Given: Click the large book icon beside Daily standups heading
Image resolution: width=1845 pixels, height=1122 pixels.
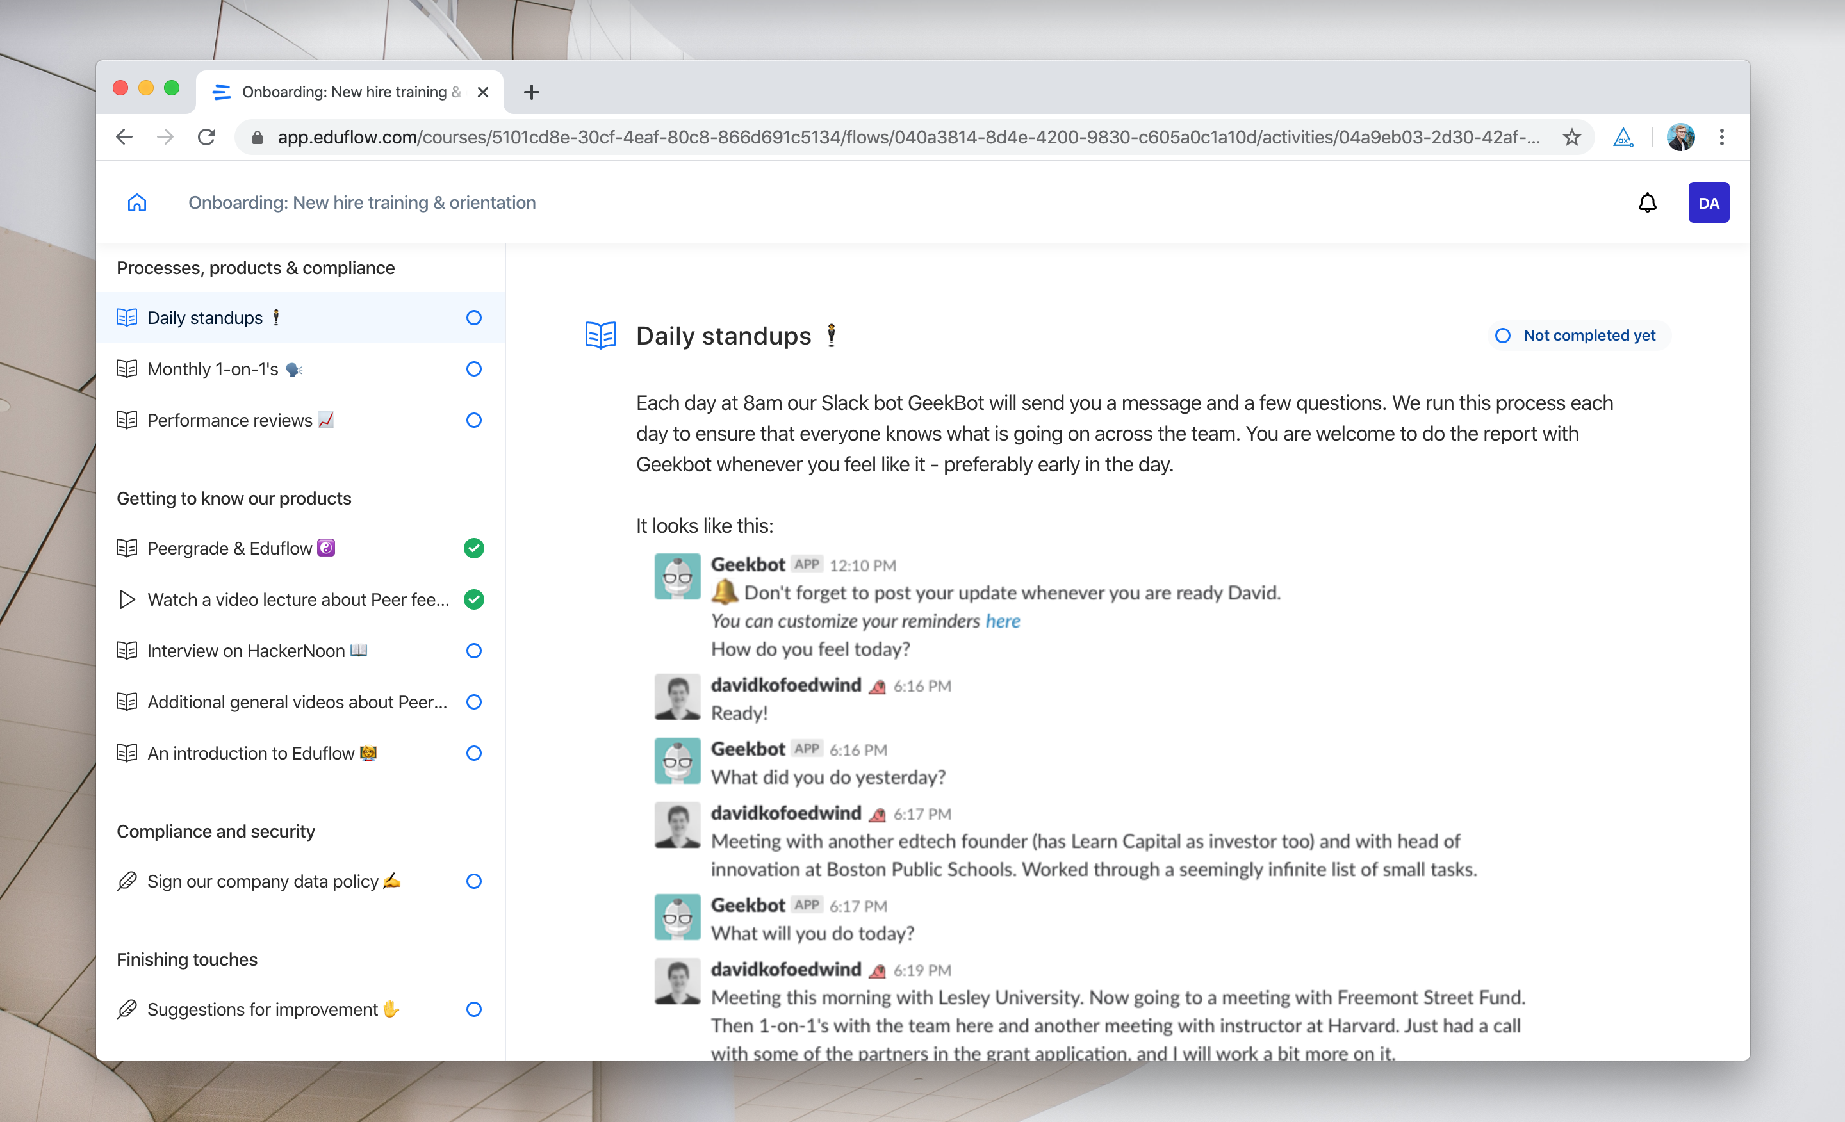Looking at the screenshot, I should point(600,336).
